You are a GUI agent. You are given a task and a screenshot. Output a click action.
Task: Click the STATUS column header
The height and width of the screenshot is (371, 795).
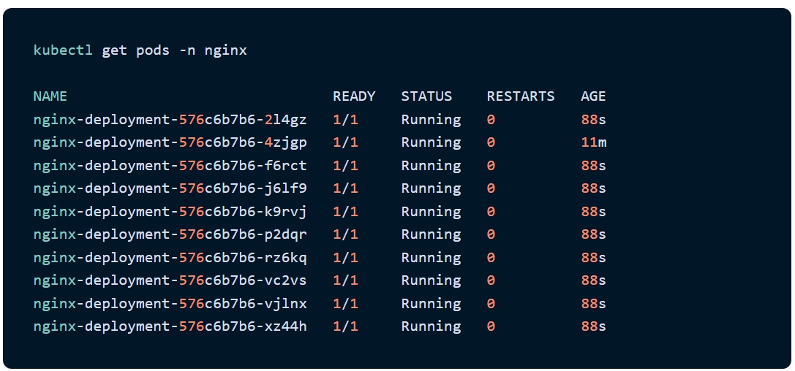(426, 96)
